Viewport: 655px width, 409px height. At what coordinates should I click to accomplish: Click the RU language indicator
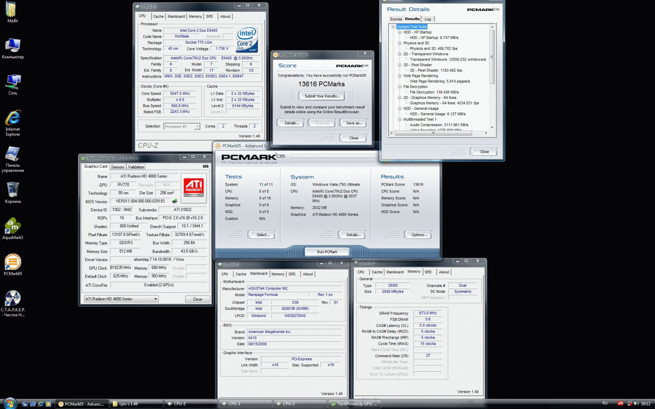coord(605,403)
